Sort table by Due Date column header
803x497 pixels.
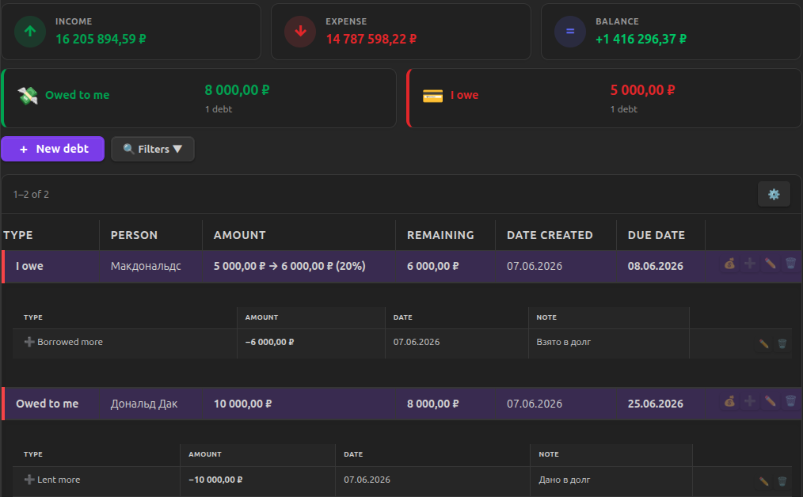click(656, 235)
